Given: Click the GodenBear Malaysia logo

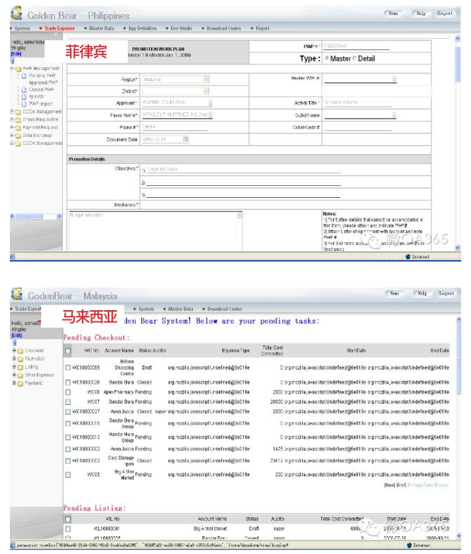Looking at the screenshot, I should click(17, 294).
